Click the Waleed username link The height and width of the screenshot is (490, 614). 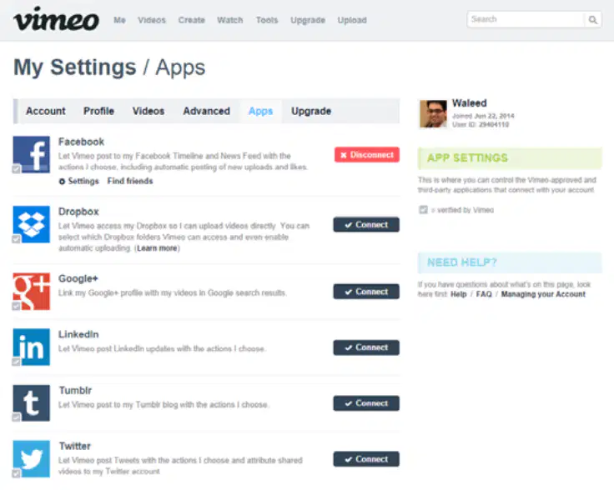click(470, 103)
